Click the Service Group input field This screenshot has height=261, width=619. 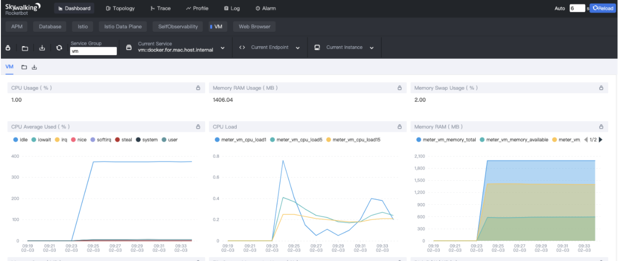pyautogui.click(x=93, y=52)
